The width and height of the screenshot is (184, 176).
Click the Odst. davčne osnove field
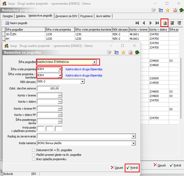pos(48,88)
